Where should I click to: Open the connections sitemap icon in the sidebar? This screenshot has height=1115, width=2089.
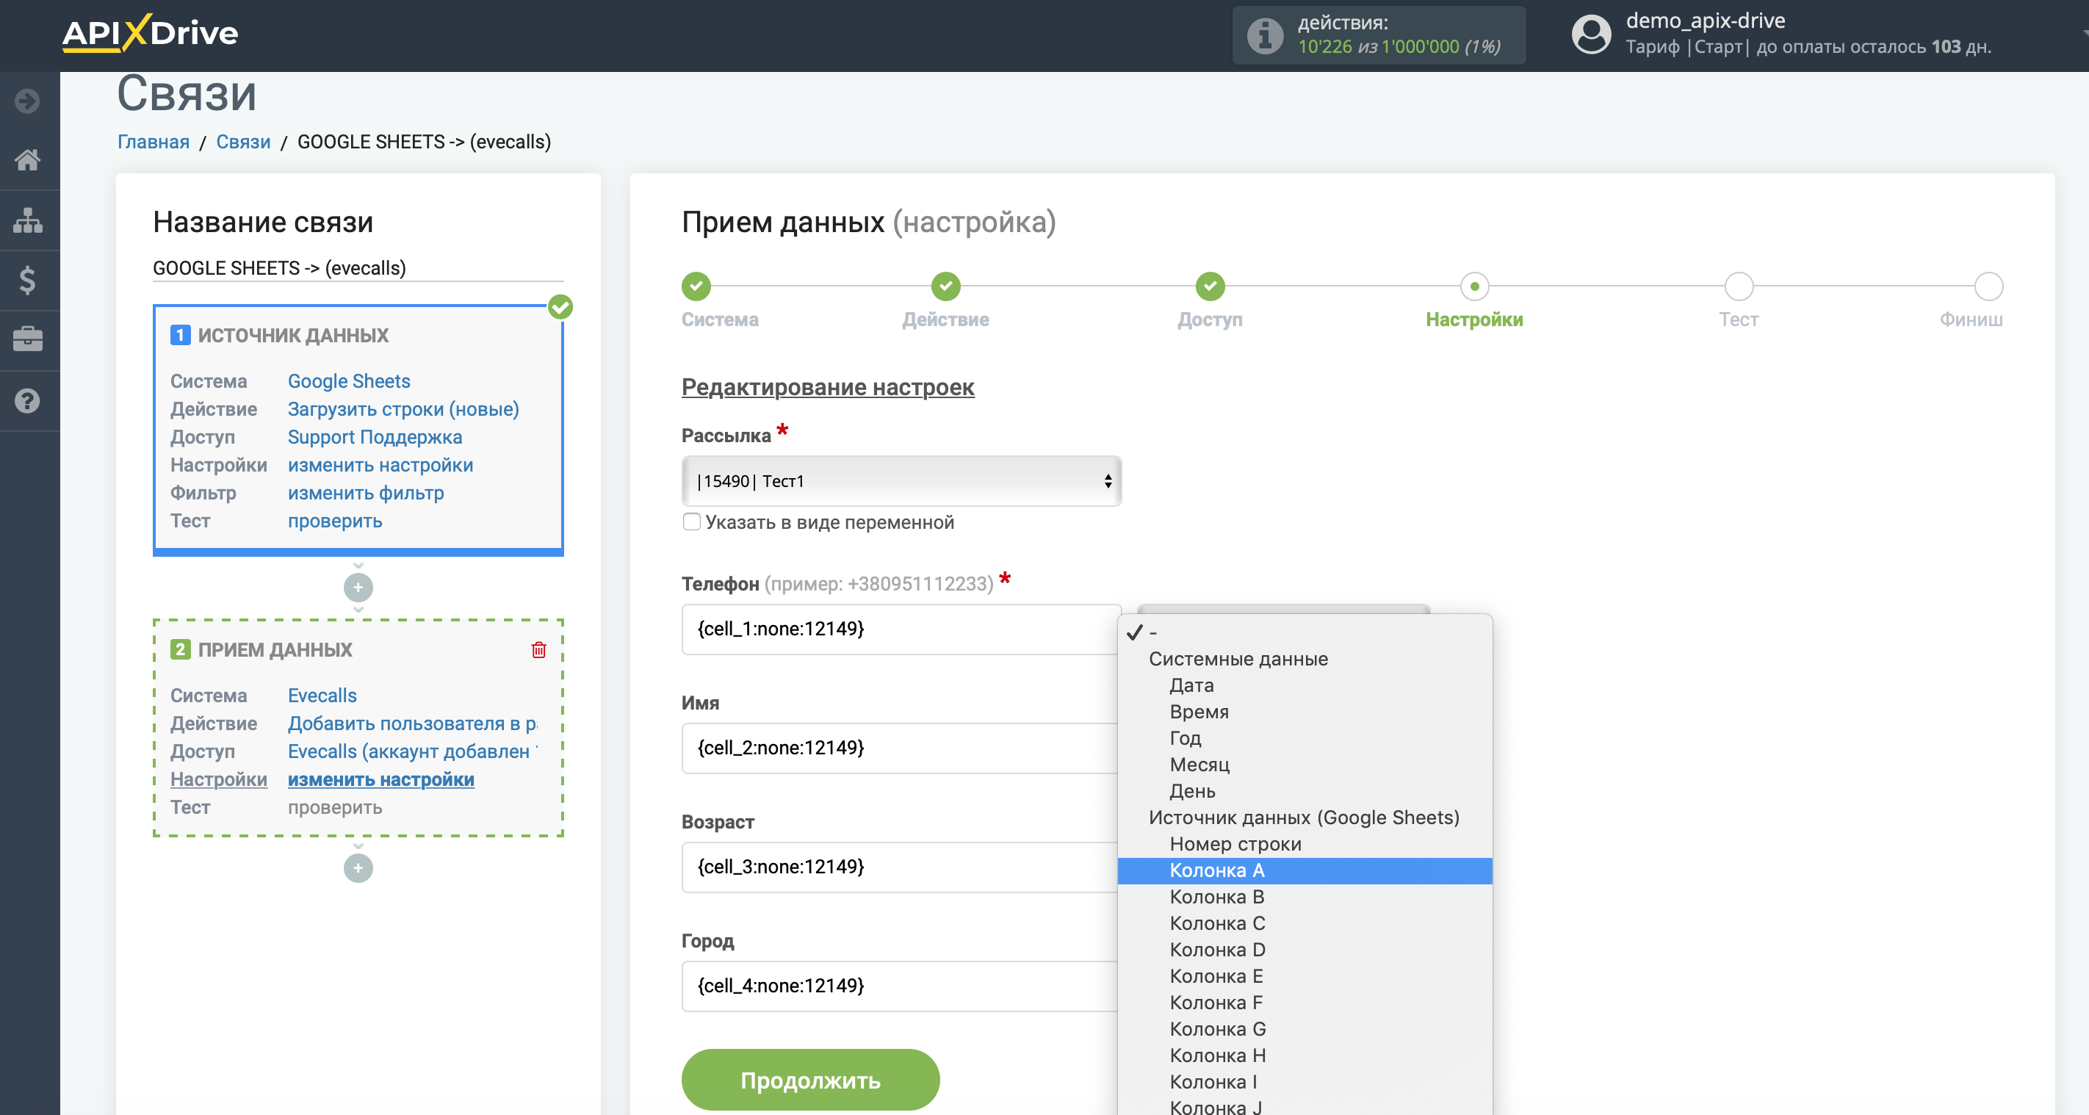28,220
